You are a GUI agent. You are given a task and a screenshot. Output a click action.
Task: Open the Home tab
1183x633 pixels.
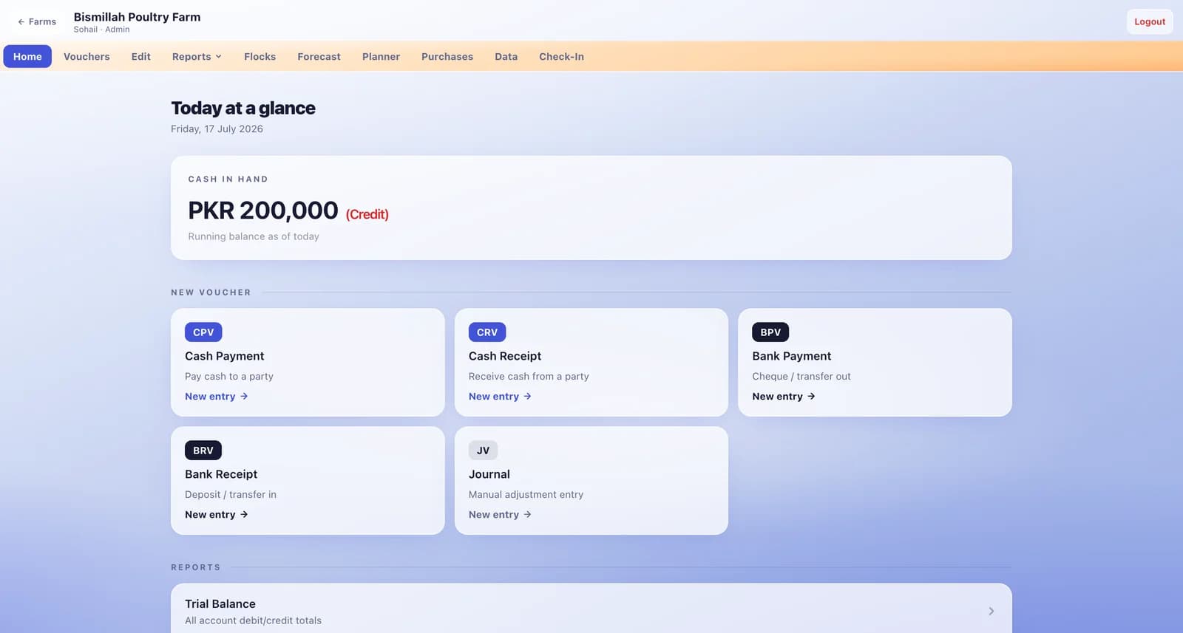pyautogui.click(x=27, y=56)
